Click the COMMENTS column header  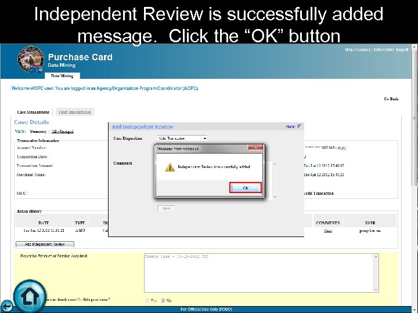tap(328, 223)
